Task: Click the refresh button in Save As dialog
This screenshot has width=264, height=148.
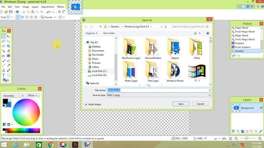Action: click(166, 26)
